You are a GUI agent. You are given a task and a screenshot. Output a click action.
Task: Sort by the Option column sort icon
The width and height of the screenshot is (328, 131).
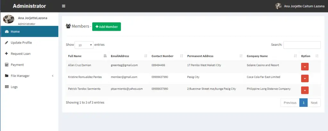tap(317, 56)
